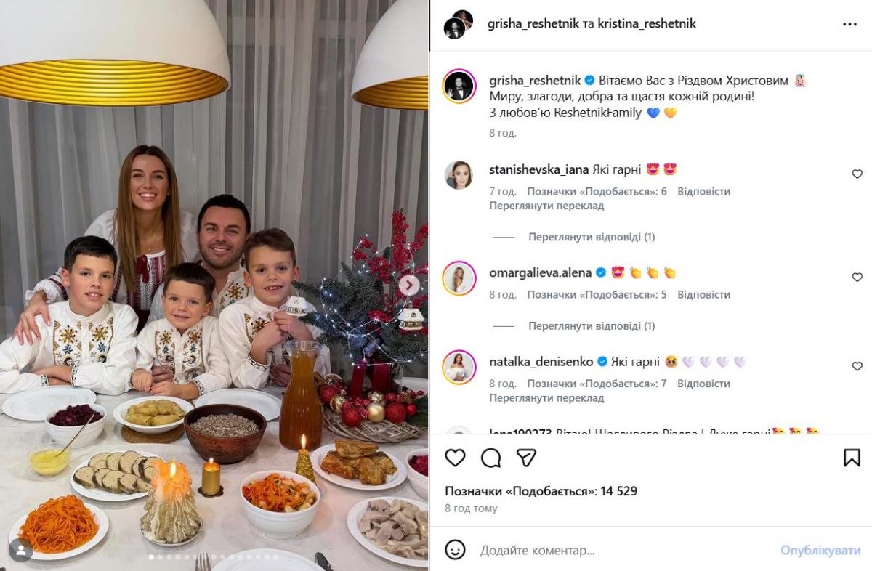Image resolution: width=872 pixels, height=571 pixels.
Task: Like the stanishevska_iana comment
Action: [x=857, y=174]
